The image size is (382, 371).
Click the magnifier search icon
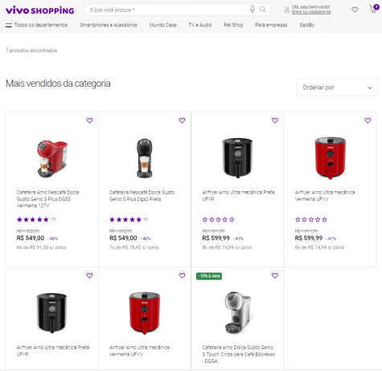[263, 10]
